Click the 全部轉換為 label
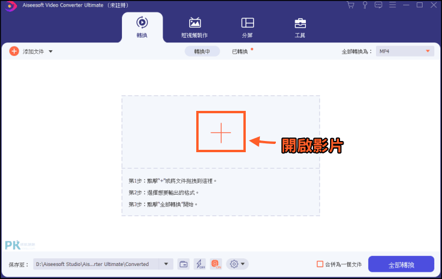442x279 pixels. click(357, 52)
